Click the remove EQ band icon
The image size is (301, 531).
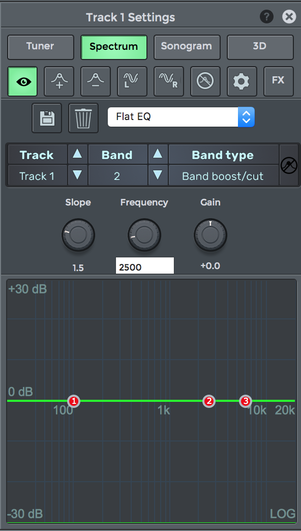[96, 81]
